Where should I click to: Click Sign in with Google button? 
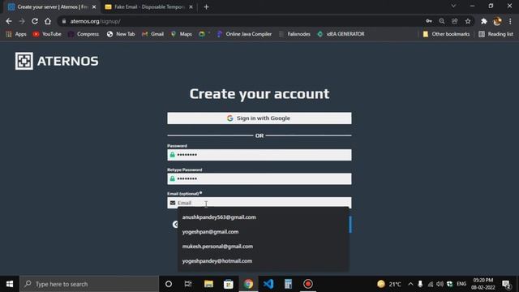259,118
